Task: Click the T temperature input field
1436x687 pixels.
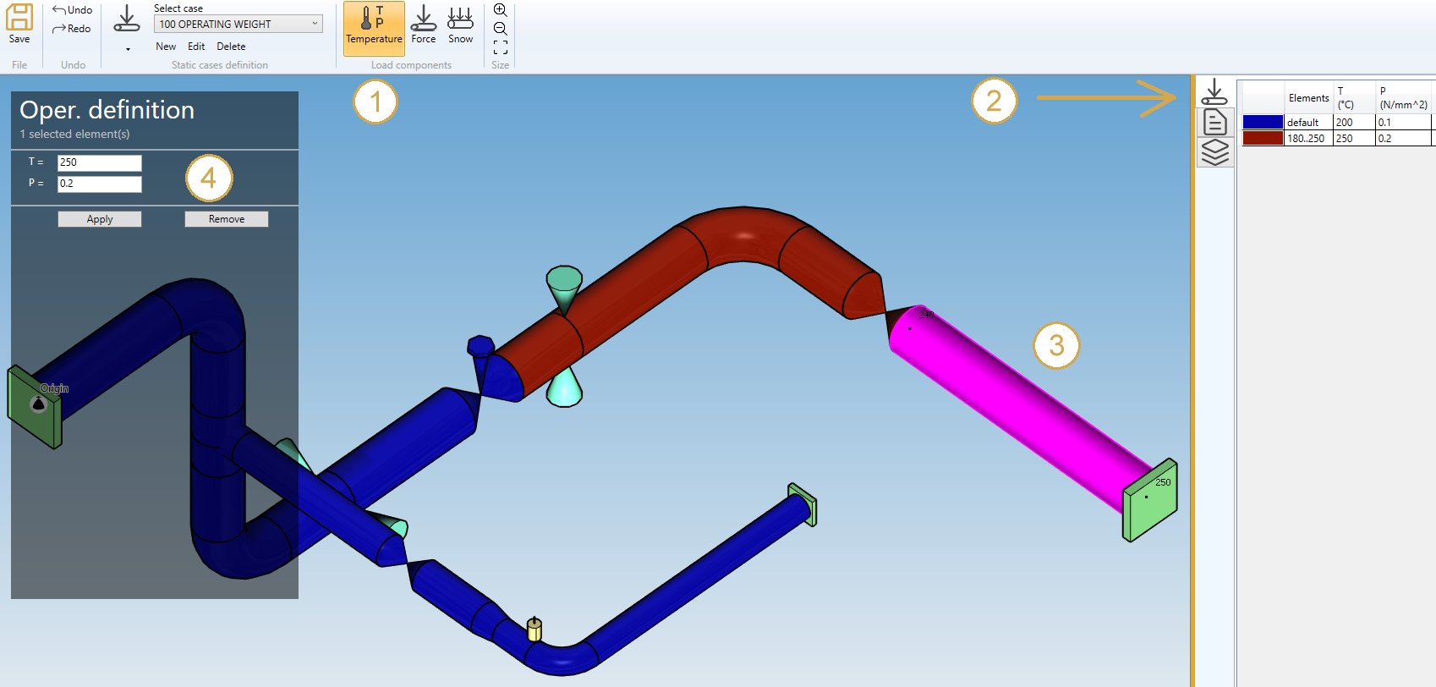Action: [100, 162]
